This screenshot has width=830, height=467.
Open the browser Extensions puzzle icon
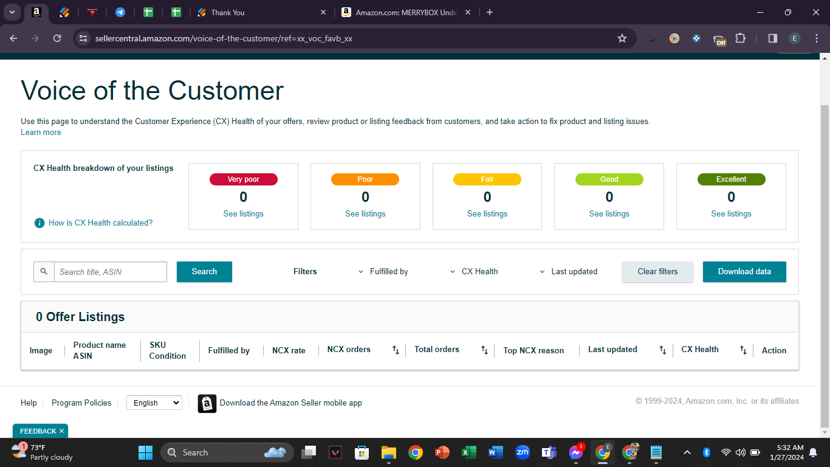coord(740,38)
